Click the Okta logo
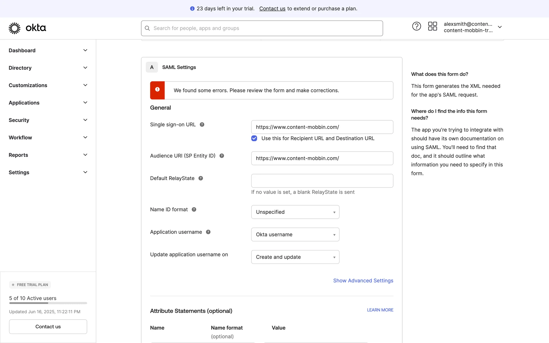 (27, 28)
